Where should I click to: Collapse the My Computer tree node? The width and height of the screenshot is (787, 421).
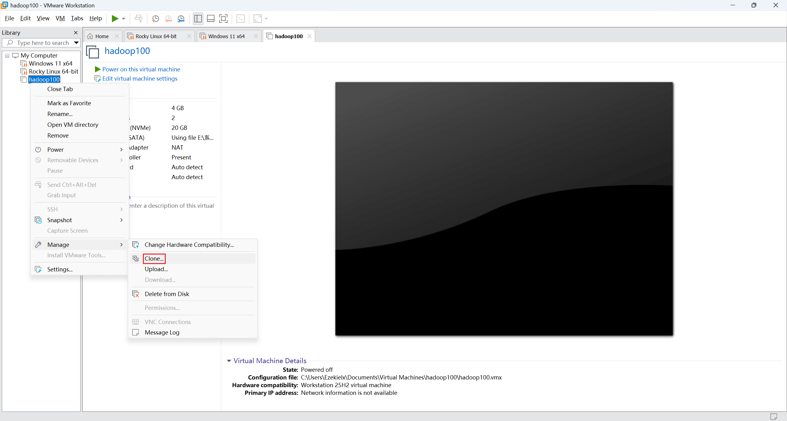7,56
